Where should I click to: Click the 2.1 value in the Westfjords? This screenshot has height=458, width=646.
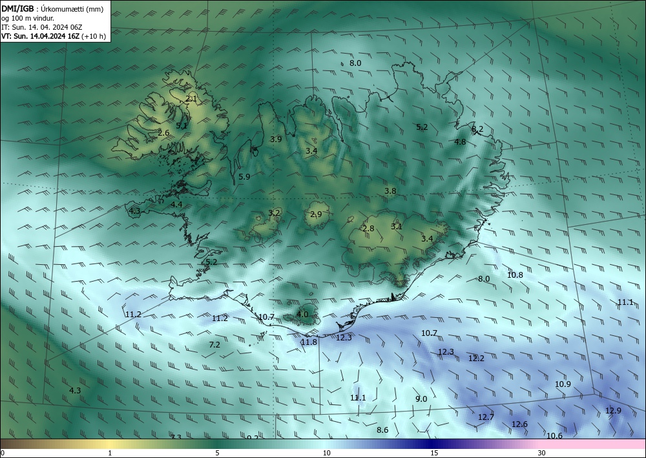(191, 98)
